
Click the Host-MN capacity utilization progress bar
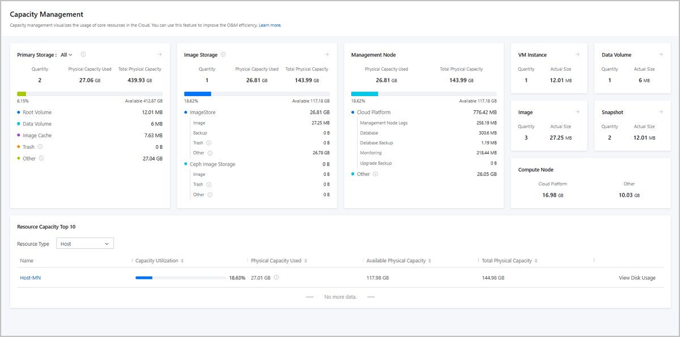181,278
